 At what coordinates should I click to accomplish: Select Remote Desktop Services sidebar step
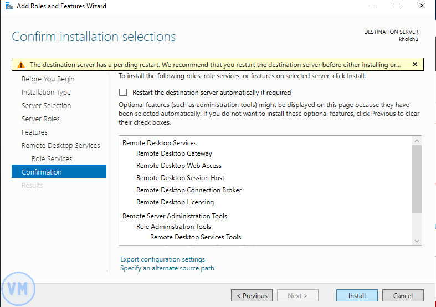point(60,146)
